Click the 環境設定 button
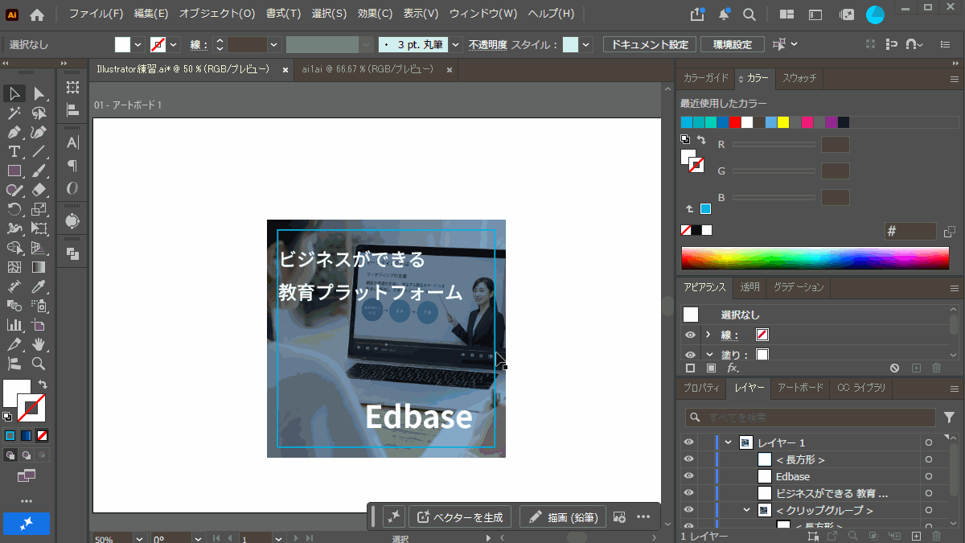 tap(733, 45)
